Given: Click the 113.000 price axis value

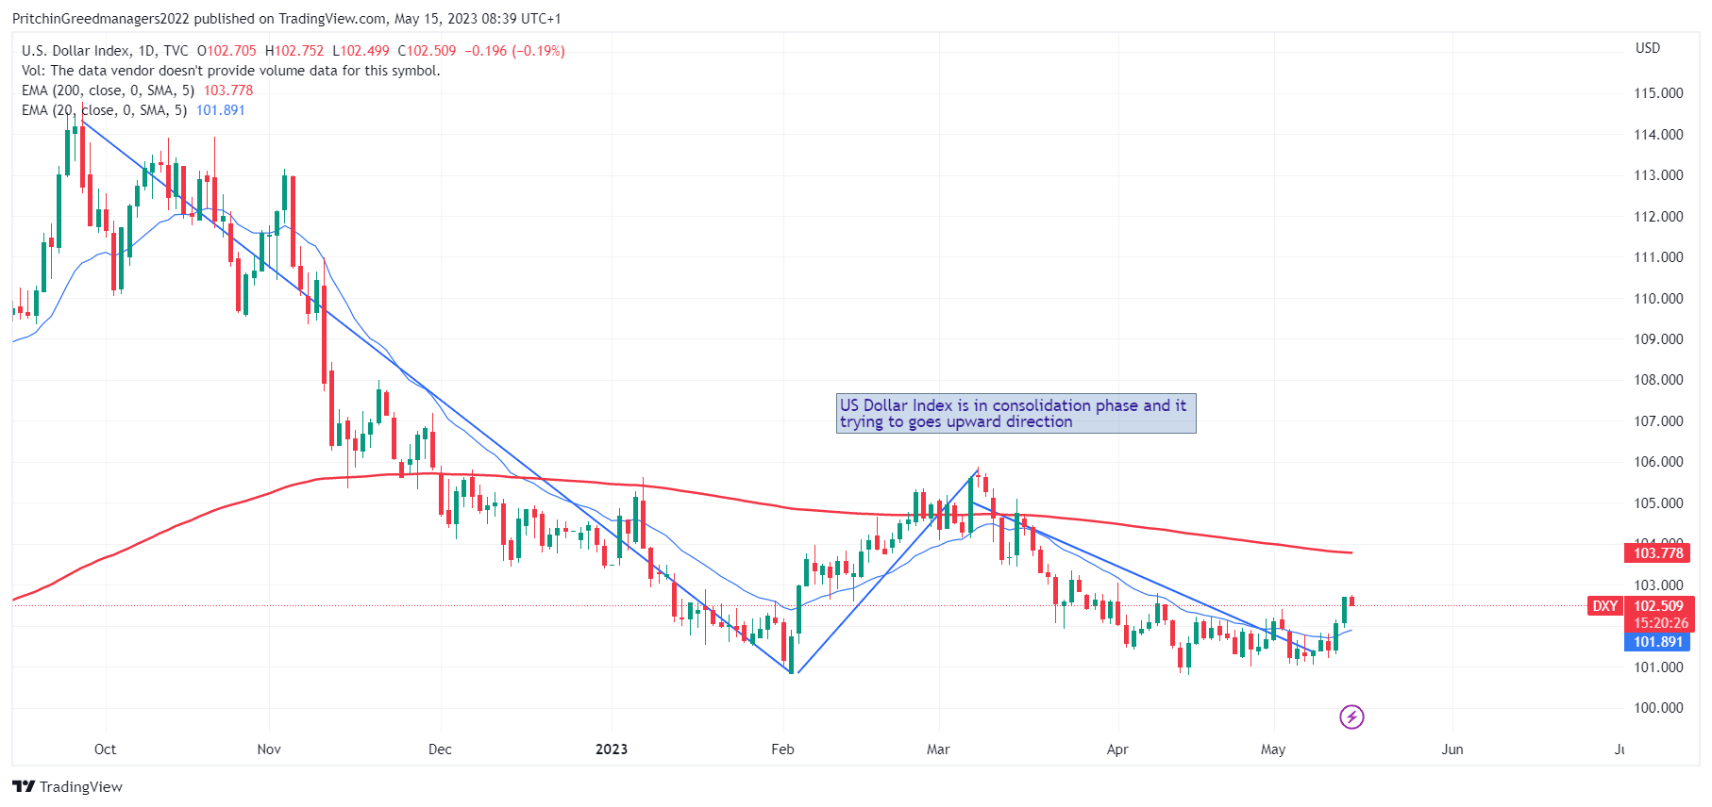Looking at the screenshot, I should [1658, 175].
